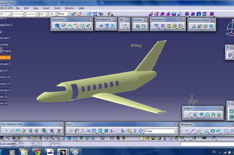Select the Line tool in Wireframe toolbar
Viewport: 234px width, 155px height.
(192, 131)
